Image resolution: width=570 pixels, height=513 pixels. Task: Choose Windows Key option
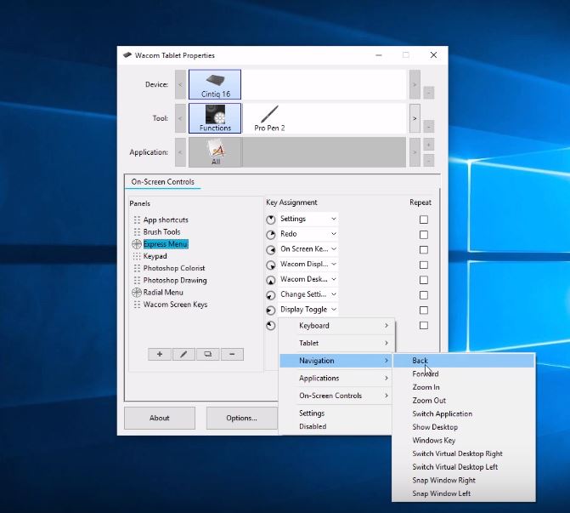[x=464, y=440]
